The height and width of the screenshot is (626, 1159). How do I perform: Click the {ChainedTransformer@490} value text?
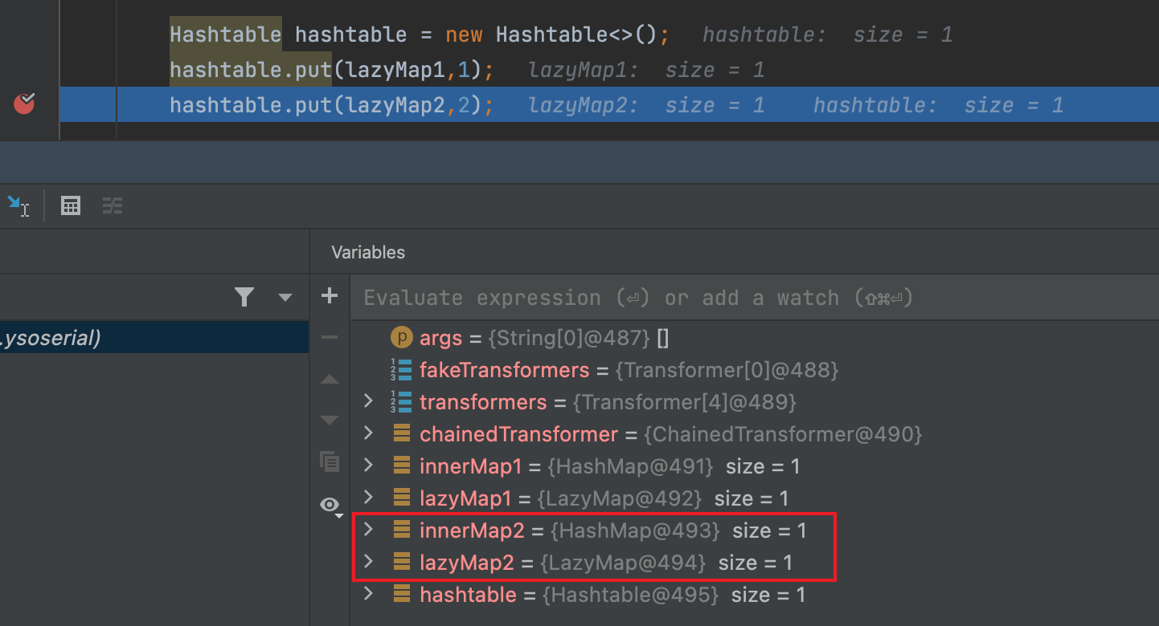[x=783, y=434]
